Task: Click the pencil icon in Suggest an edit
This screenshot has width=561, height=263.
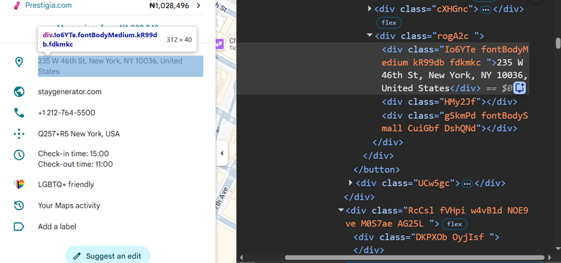Action: point(77,256)
